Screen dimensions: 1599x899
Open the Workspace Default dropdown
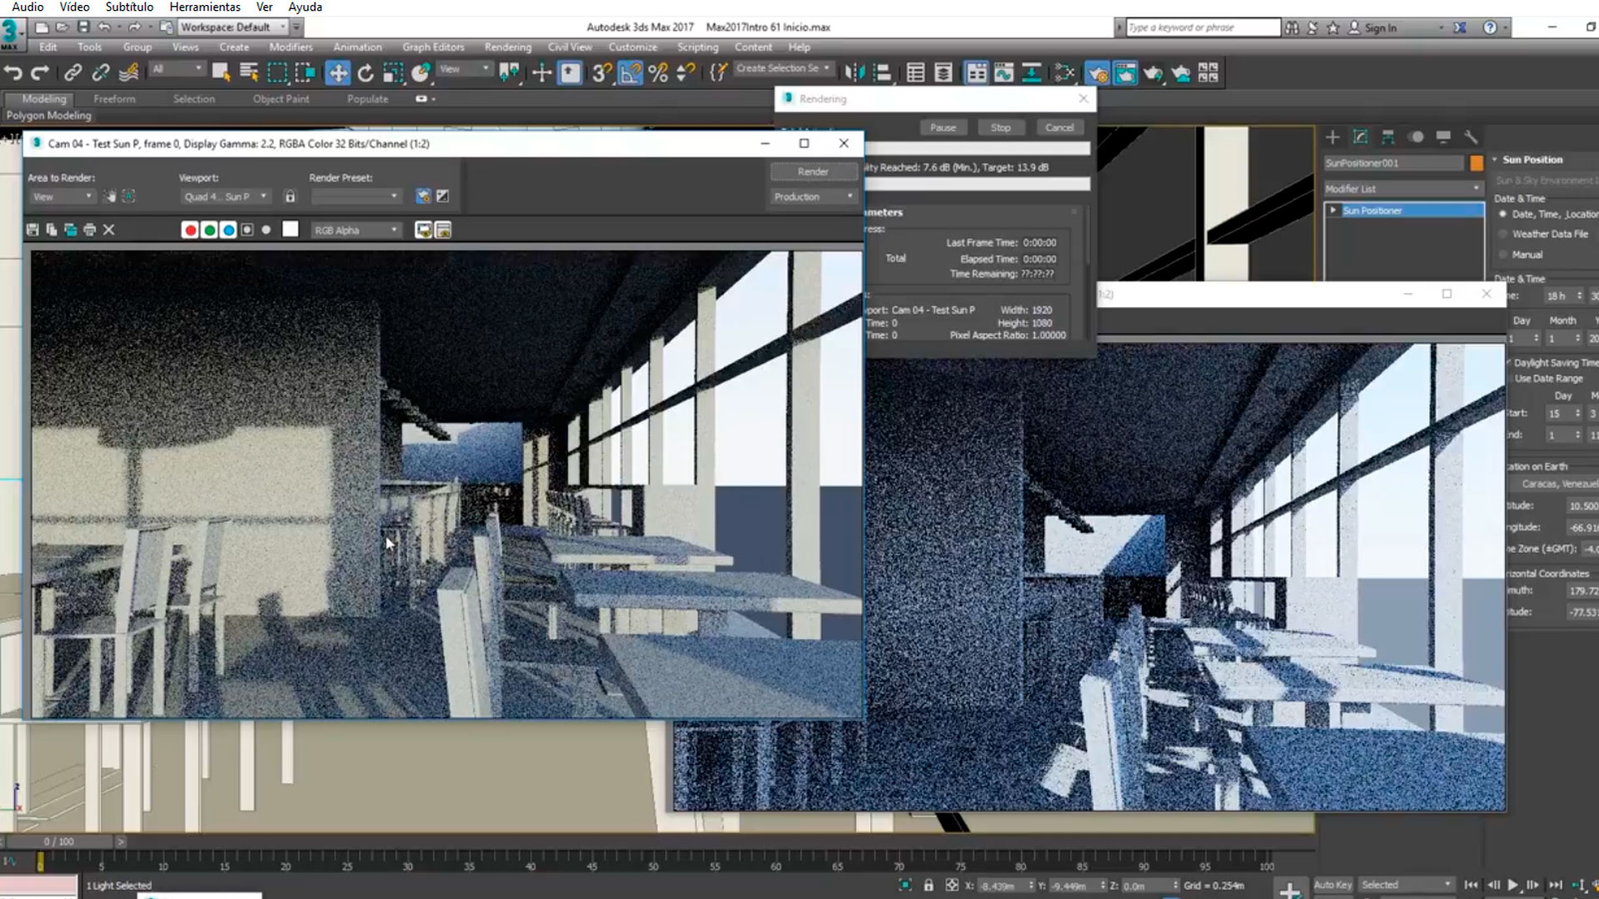point(233,27)
